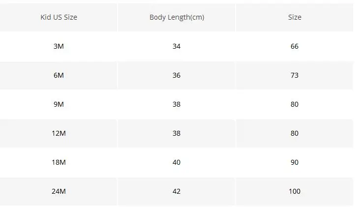Select the 9M size cell
This screenshot has width=358, height=207.
coord(59,104)
